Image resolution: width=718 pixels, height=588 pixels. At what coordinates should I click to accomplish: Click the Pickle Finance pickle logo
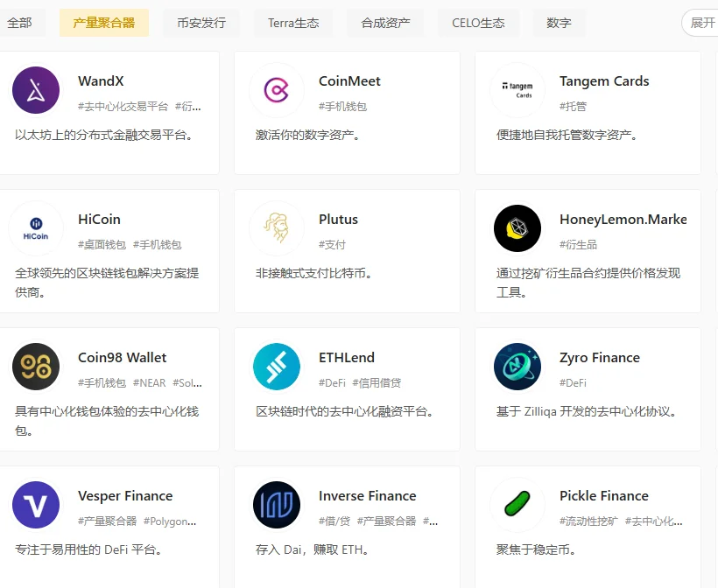point(517,505)
